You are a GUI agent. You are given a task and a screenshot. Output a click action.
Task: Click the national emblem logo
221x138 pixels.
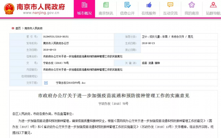(9, 9)
